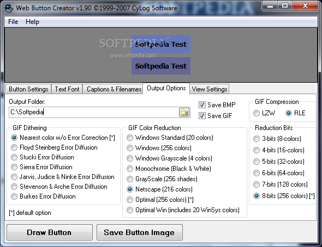Image resolution: width=322 pixels, height=247 pixels.
Task: Pick Jarvis, Judice & Ninke Error Diffusion
Action: click(x=62, y=177)
